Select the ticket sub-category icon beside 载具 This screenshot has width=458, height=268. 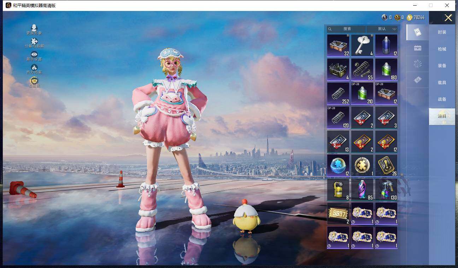pyautogui.click(x=417, y=80)
